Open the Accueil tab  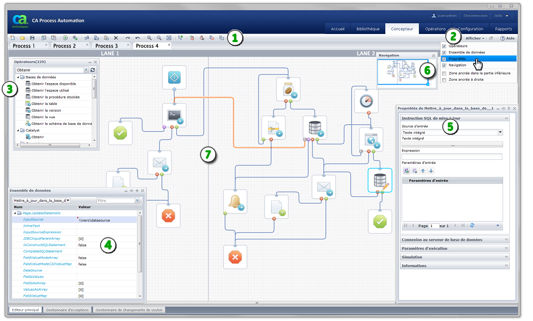[338, 29]
